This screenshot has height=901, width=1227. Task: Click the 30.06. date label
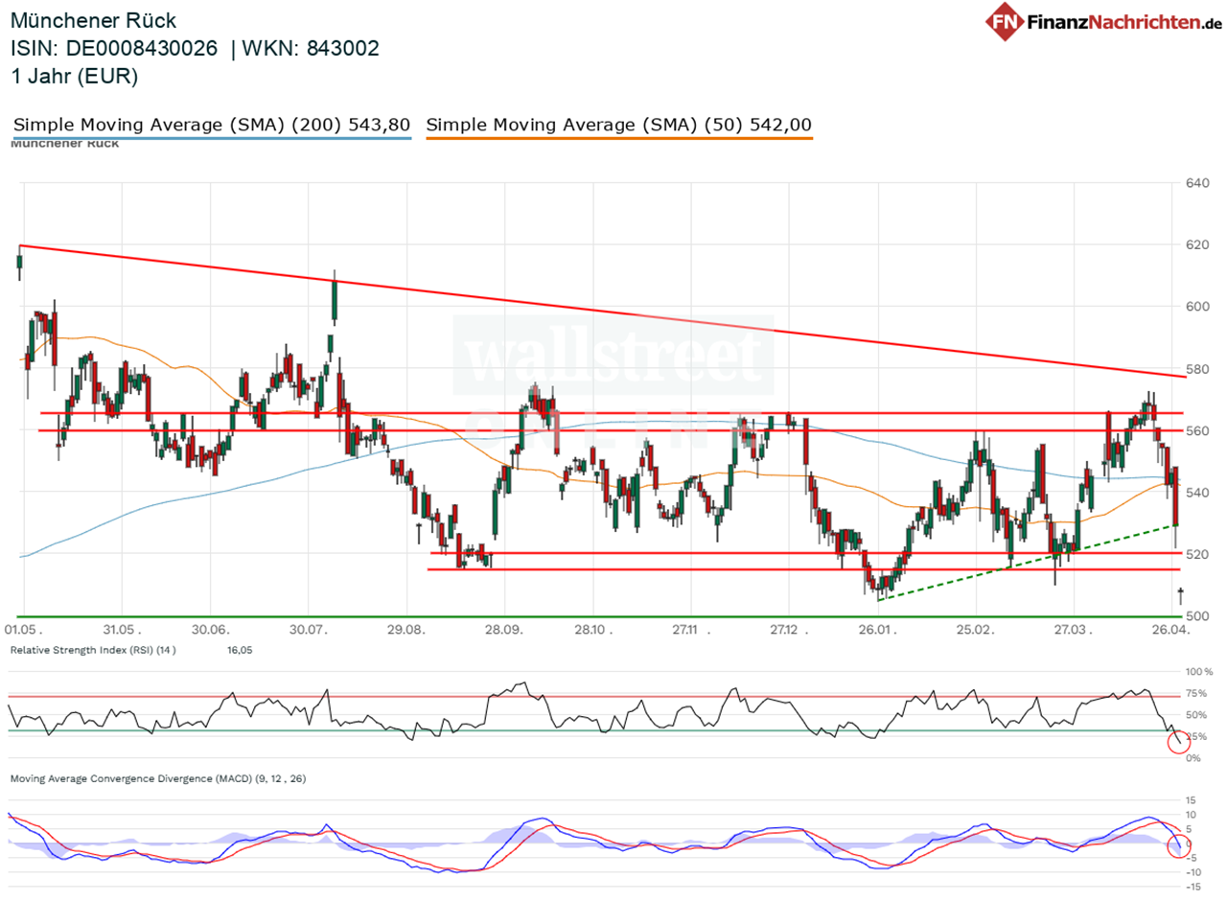(213, 631)
